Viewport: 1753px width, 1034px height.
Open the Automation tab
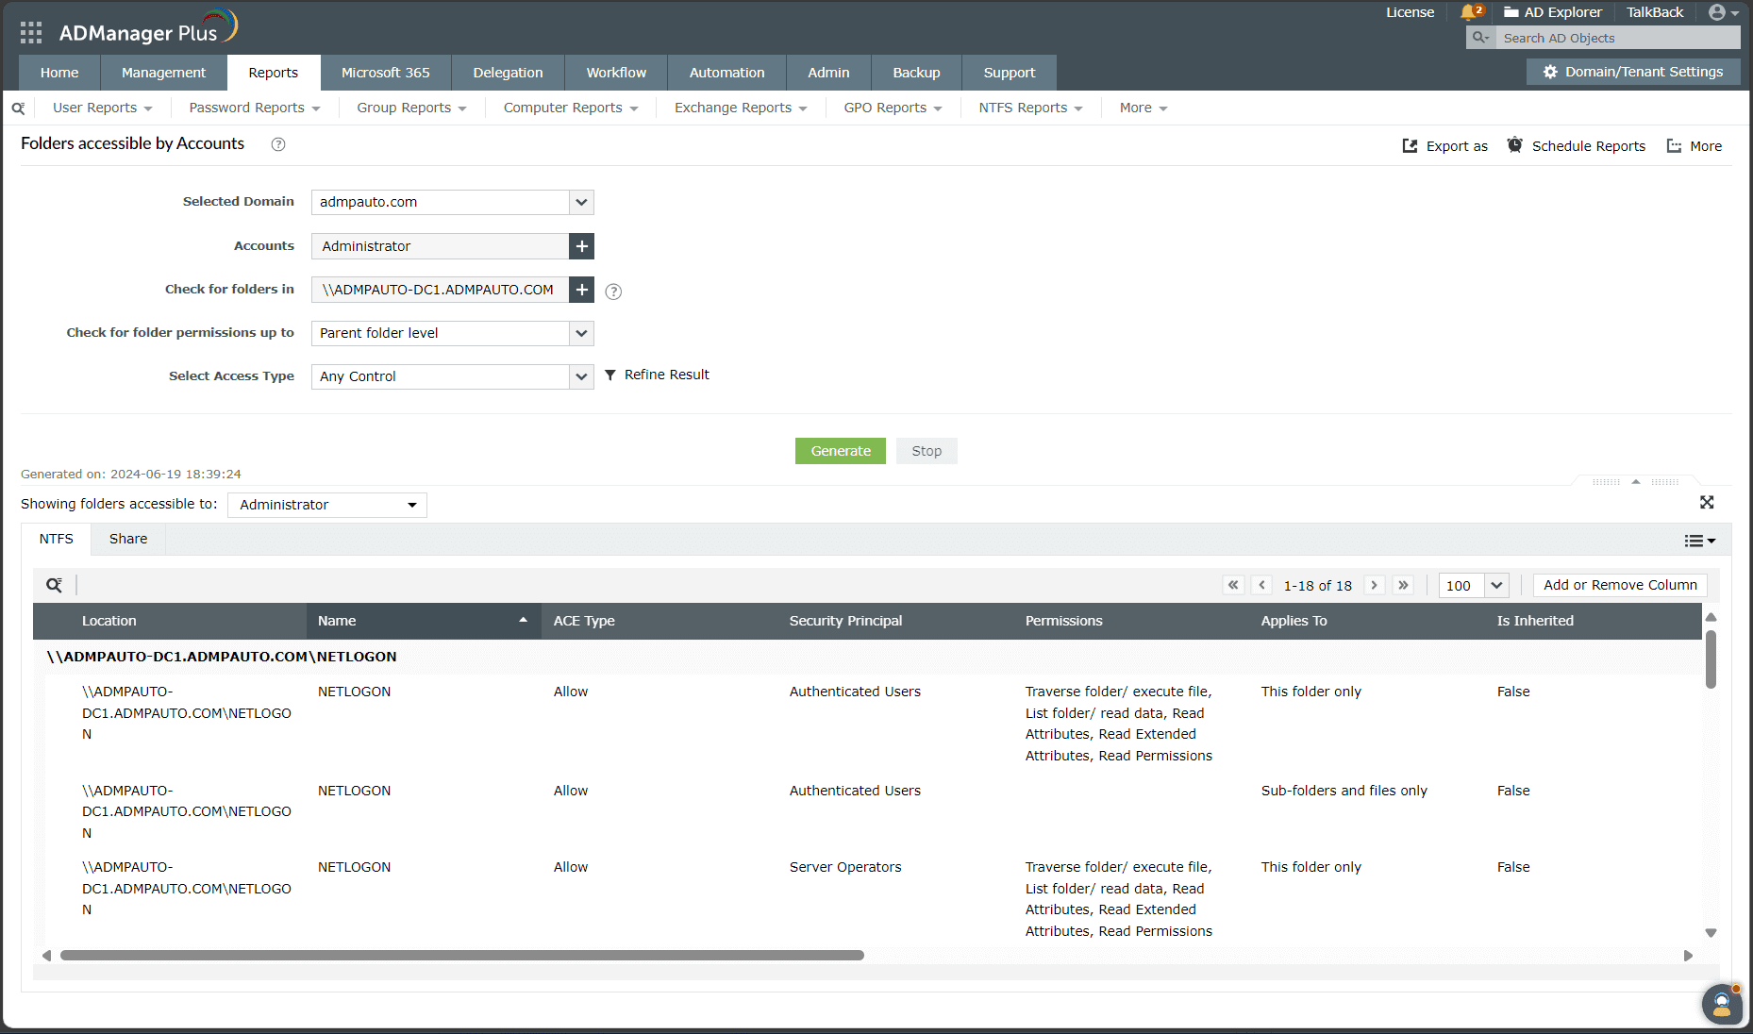coord(726,73)
